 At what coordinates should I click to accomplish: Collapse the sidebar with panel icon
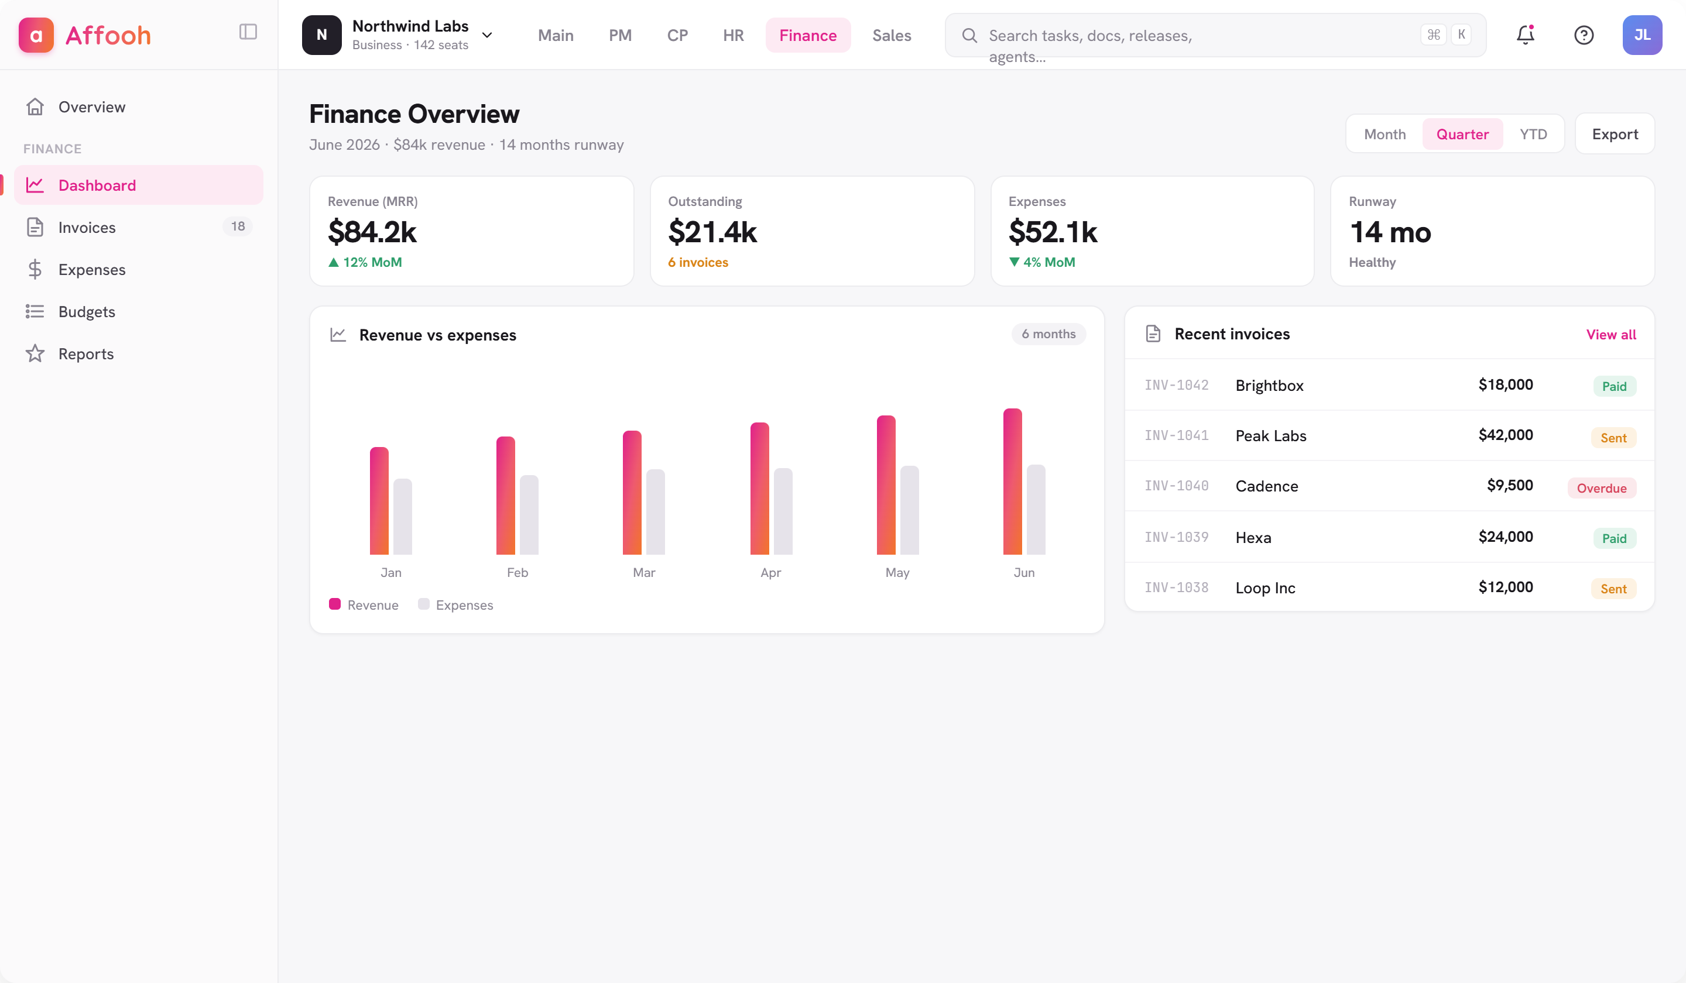(x=248, y=32)
